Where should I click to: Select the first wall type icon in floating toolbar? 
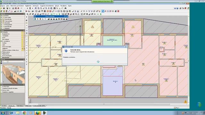35,19
